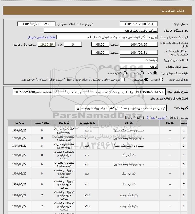The height and width of the screenshot is (214, 195).
Task: Click the remaining days field showing 6
Action: point(73,44)
